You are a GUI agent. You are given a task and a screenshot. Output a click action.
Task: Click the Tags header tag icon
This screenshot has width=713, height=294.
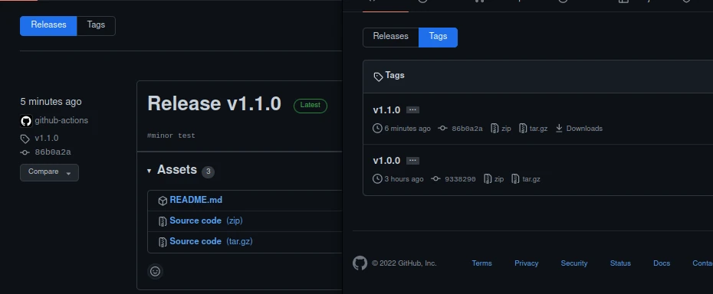click(x=378, y=77)
